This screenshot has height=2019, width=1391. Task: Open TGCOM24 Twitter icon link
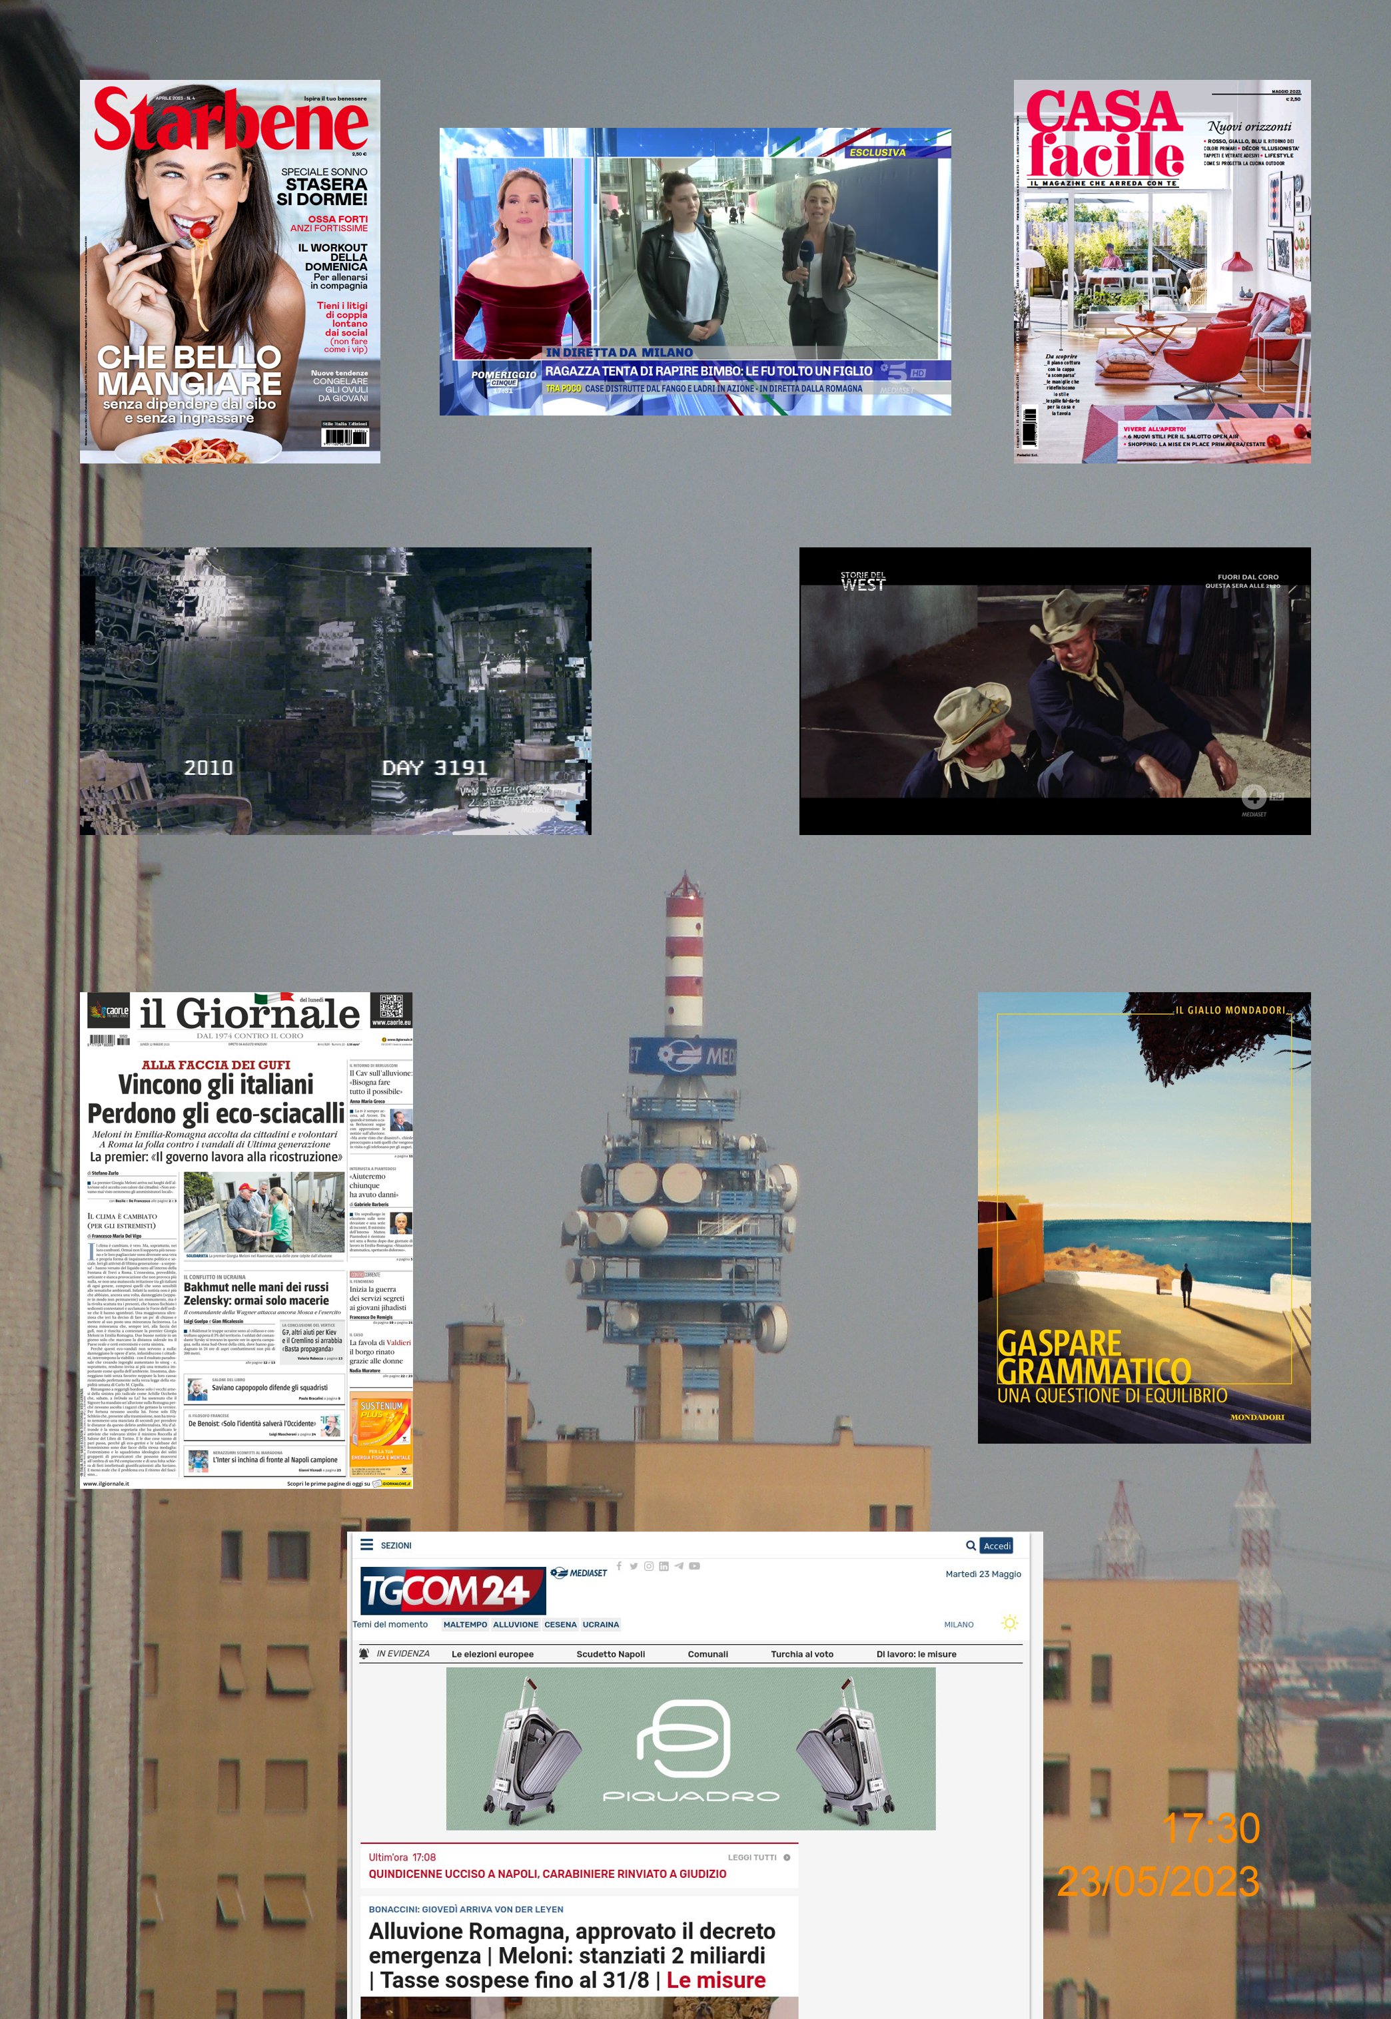pos(634,1566)
